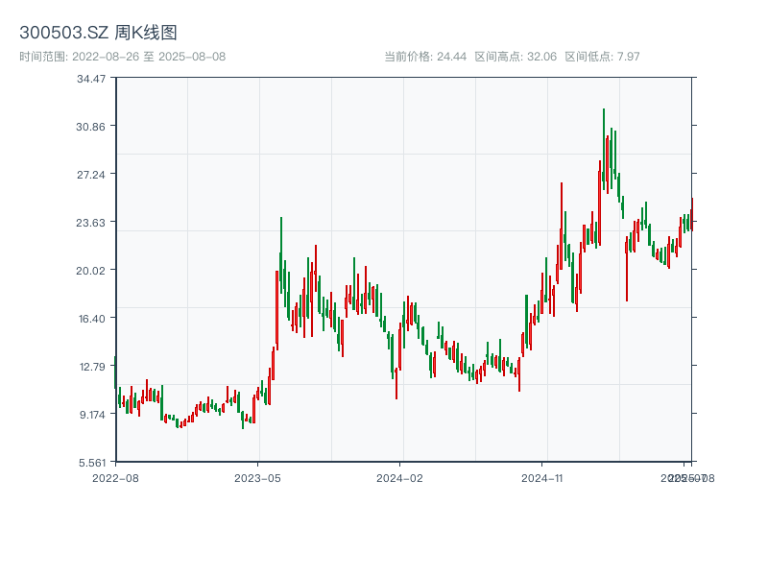Select the 2022-08 x-axis date marker

tap(115, 477)
